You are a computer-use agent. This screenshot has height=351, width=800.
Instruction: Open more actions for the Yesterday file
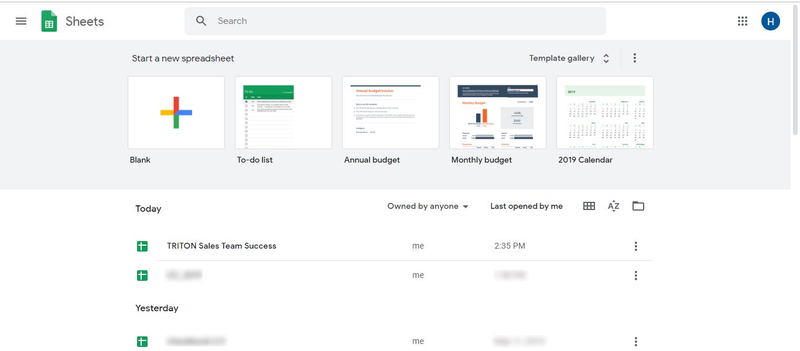pyautogui.click(x=636, y=342)
